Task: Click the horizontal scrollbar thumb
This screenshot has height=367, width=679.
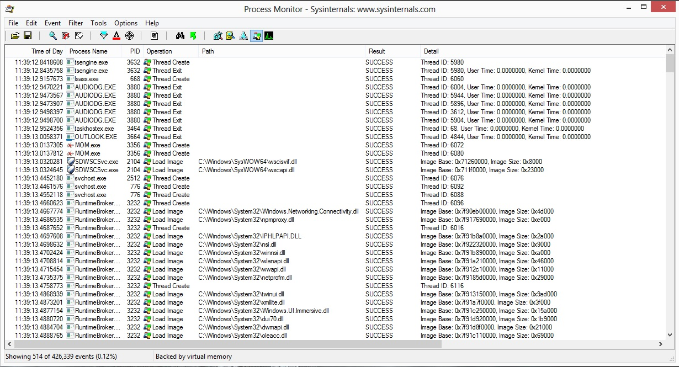Action: [227, 344]
